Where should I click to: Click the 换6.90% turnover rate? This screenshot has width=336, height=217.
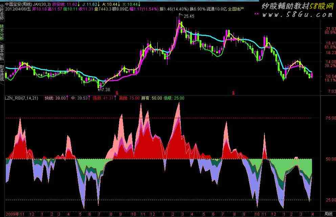pyautogui.click(x=197, y=9)
